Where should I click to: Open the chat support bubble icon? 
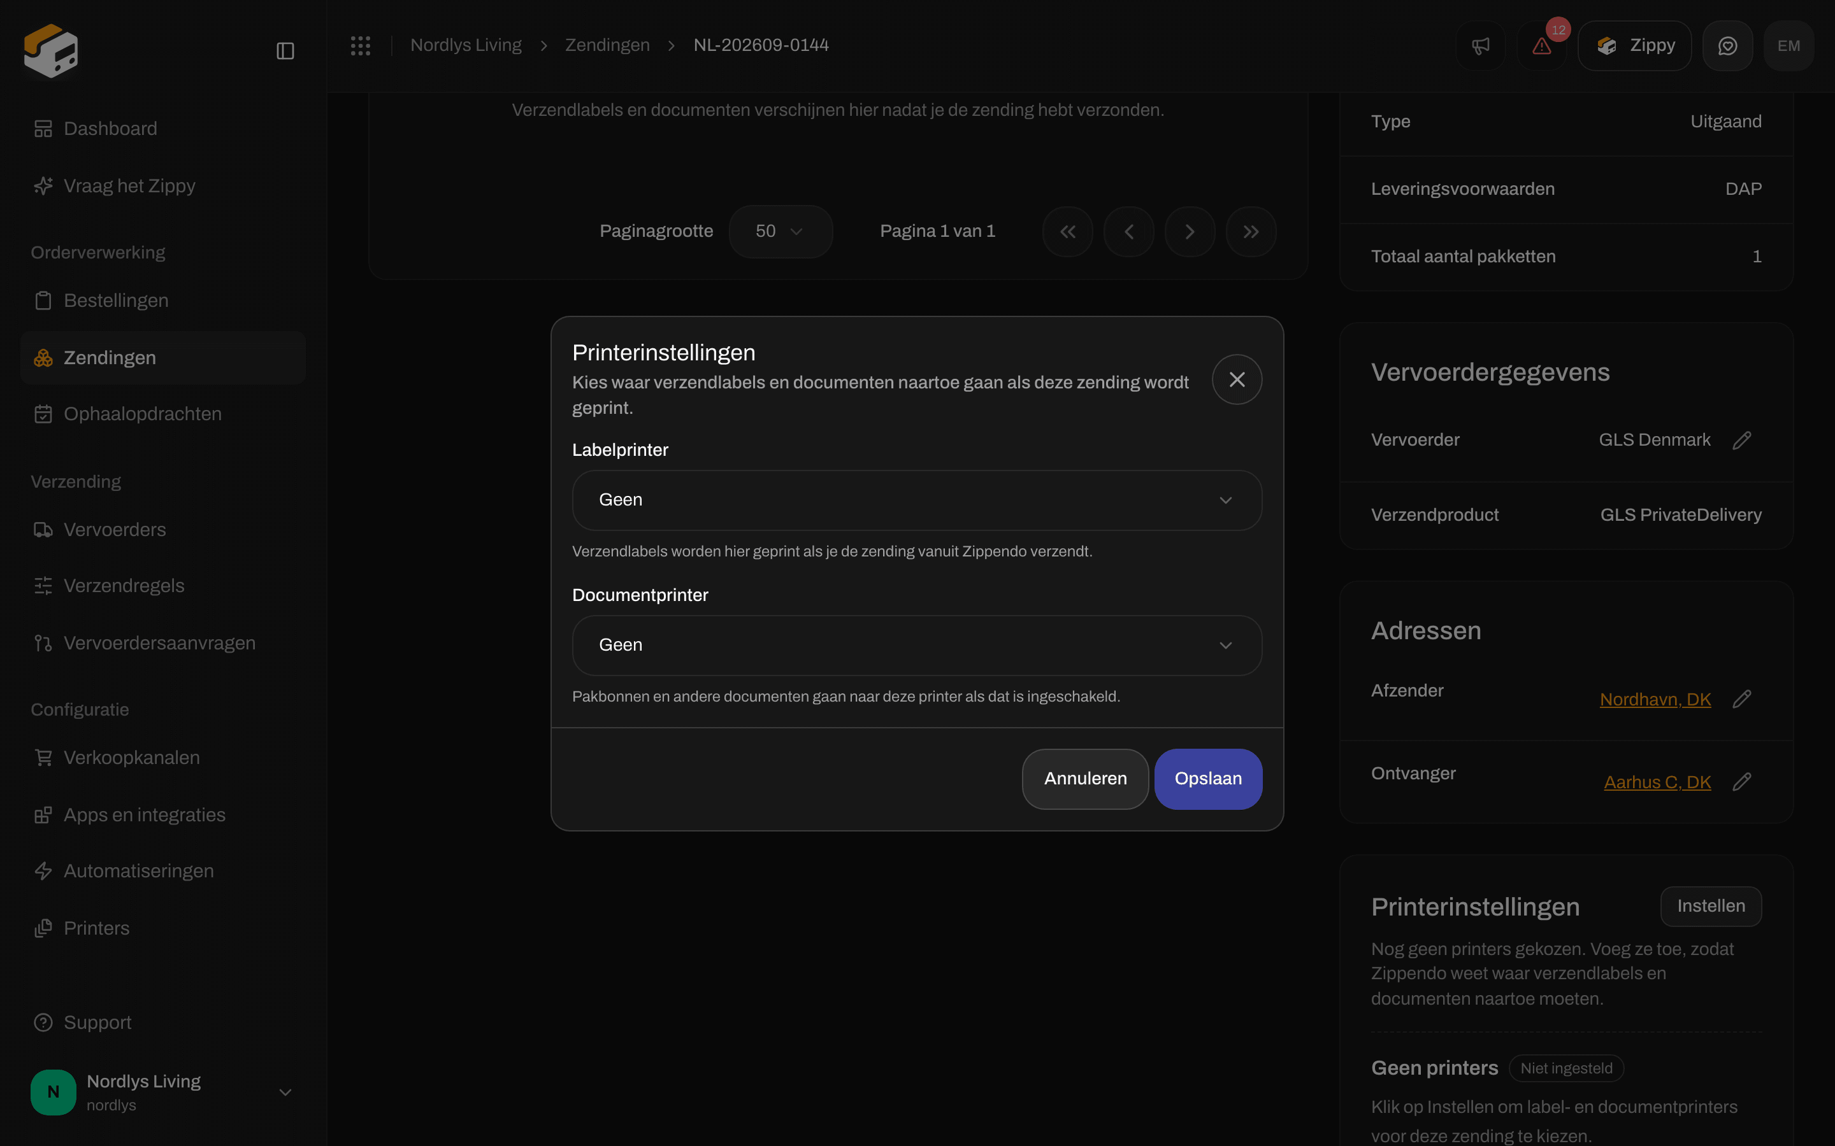click(x=1727, y=45)
